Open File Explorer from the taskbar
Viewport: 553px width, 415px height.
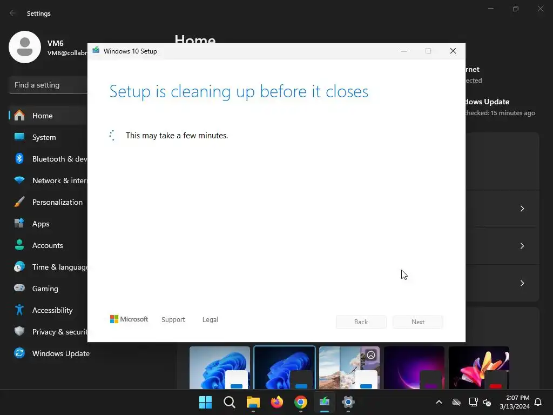pyautogui.click(x=253, y=402)
